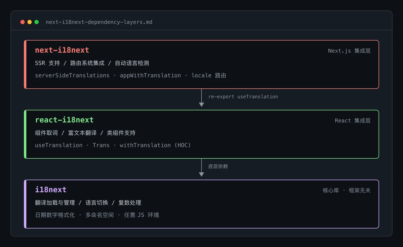403x247 pixels.
Task: Select 'SSR 支持 / 路由系统集成 / 自动语言检测' line
Action: tap(92, 63)
